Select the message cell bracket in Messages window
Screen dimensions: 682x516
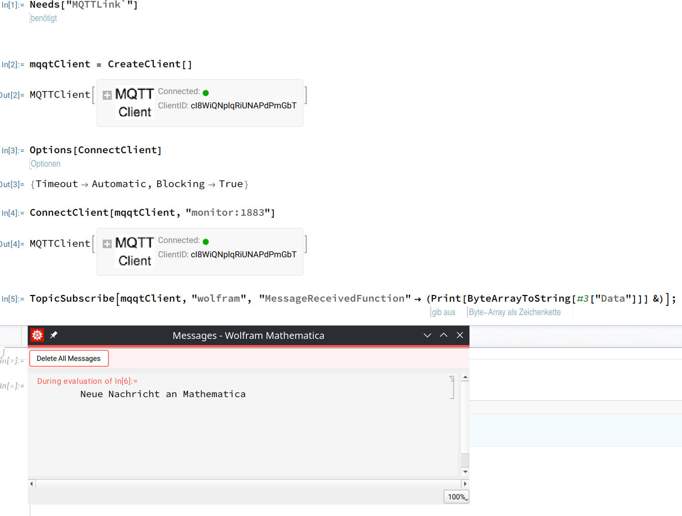coord(452,387)
